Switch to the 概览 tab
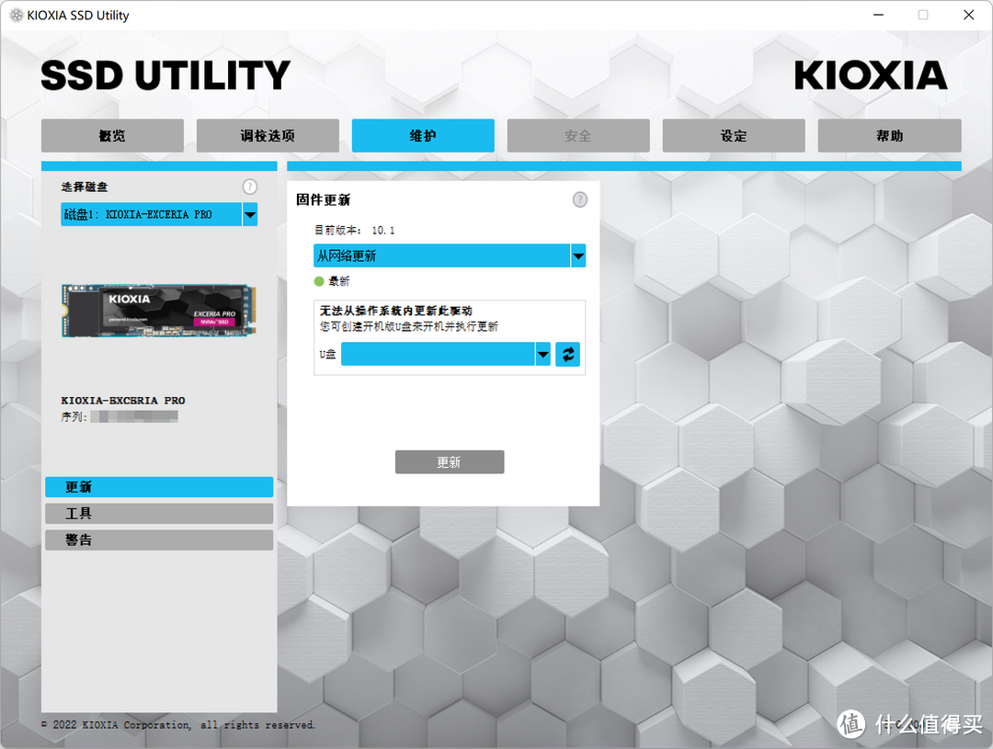 click(x=112, y=136)
